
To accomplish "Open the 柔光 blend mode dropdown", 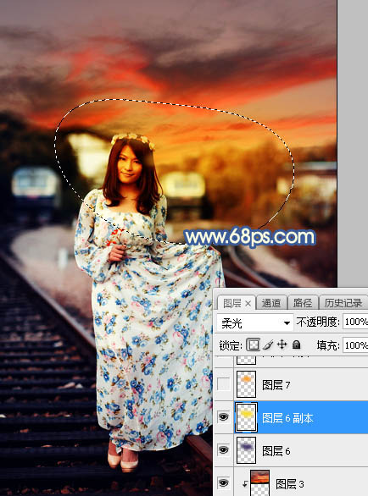I will click(x=254, y=323).
